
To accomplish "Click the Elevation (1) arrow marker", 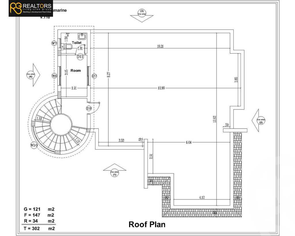I will 115,170.
